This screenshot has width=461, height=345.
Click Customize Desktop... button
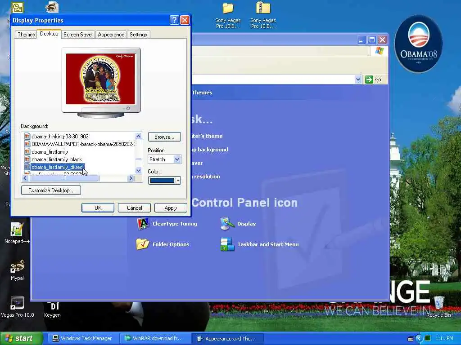pos(51,190)
